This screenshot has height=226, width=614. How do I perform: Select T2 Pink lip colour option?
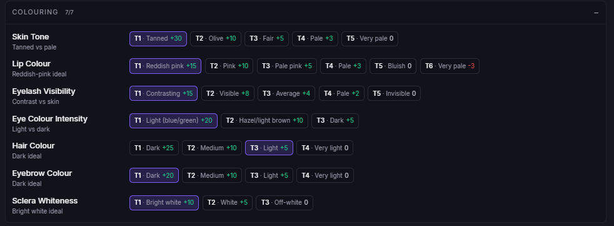click(x=229, y=66)
